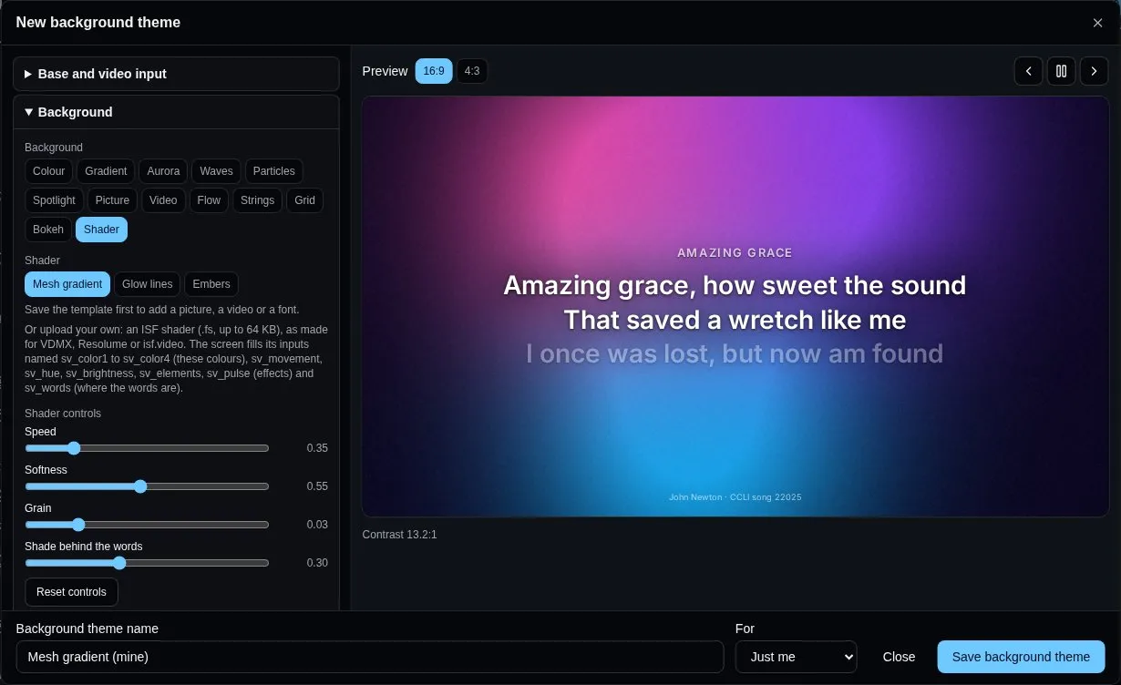Save the background theme
Screen dimensions: 1121x685
(1021, 657)
